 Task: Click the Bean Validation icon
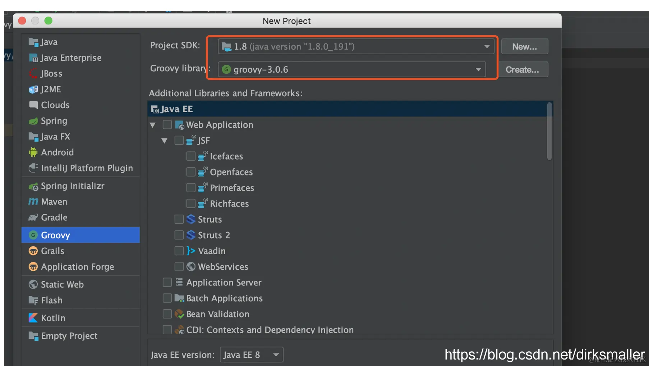(179, 314)
